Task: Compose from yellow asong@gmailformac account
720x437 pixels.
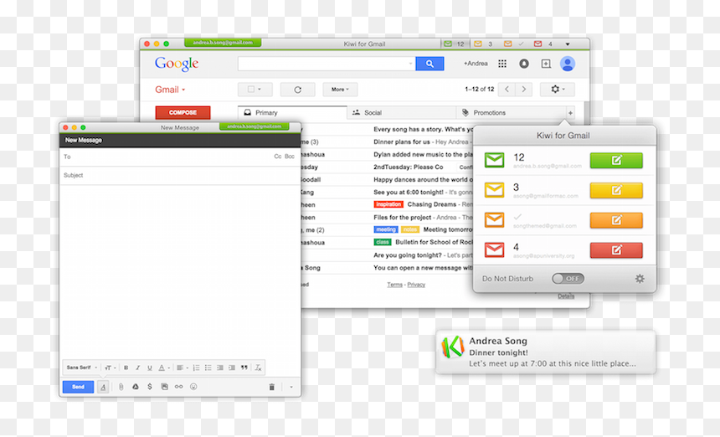Action: click(616, 190)
